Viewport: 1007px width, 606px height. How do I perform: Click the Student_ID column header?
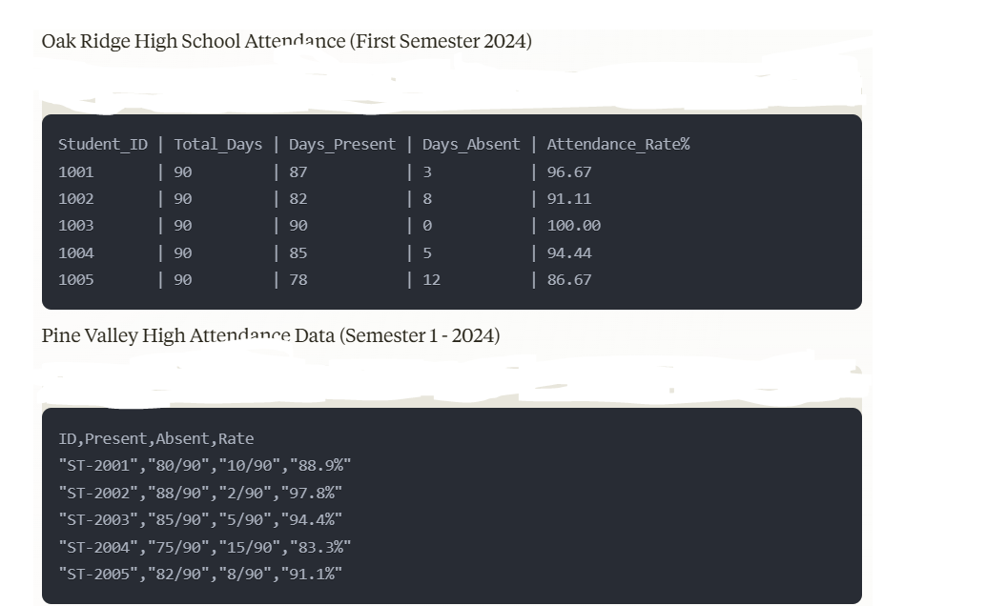tap(103, 145)
